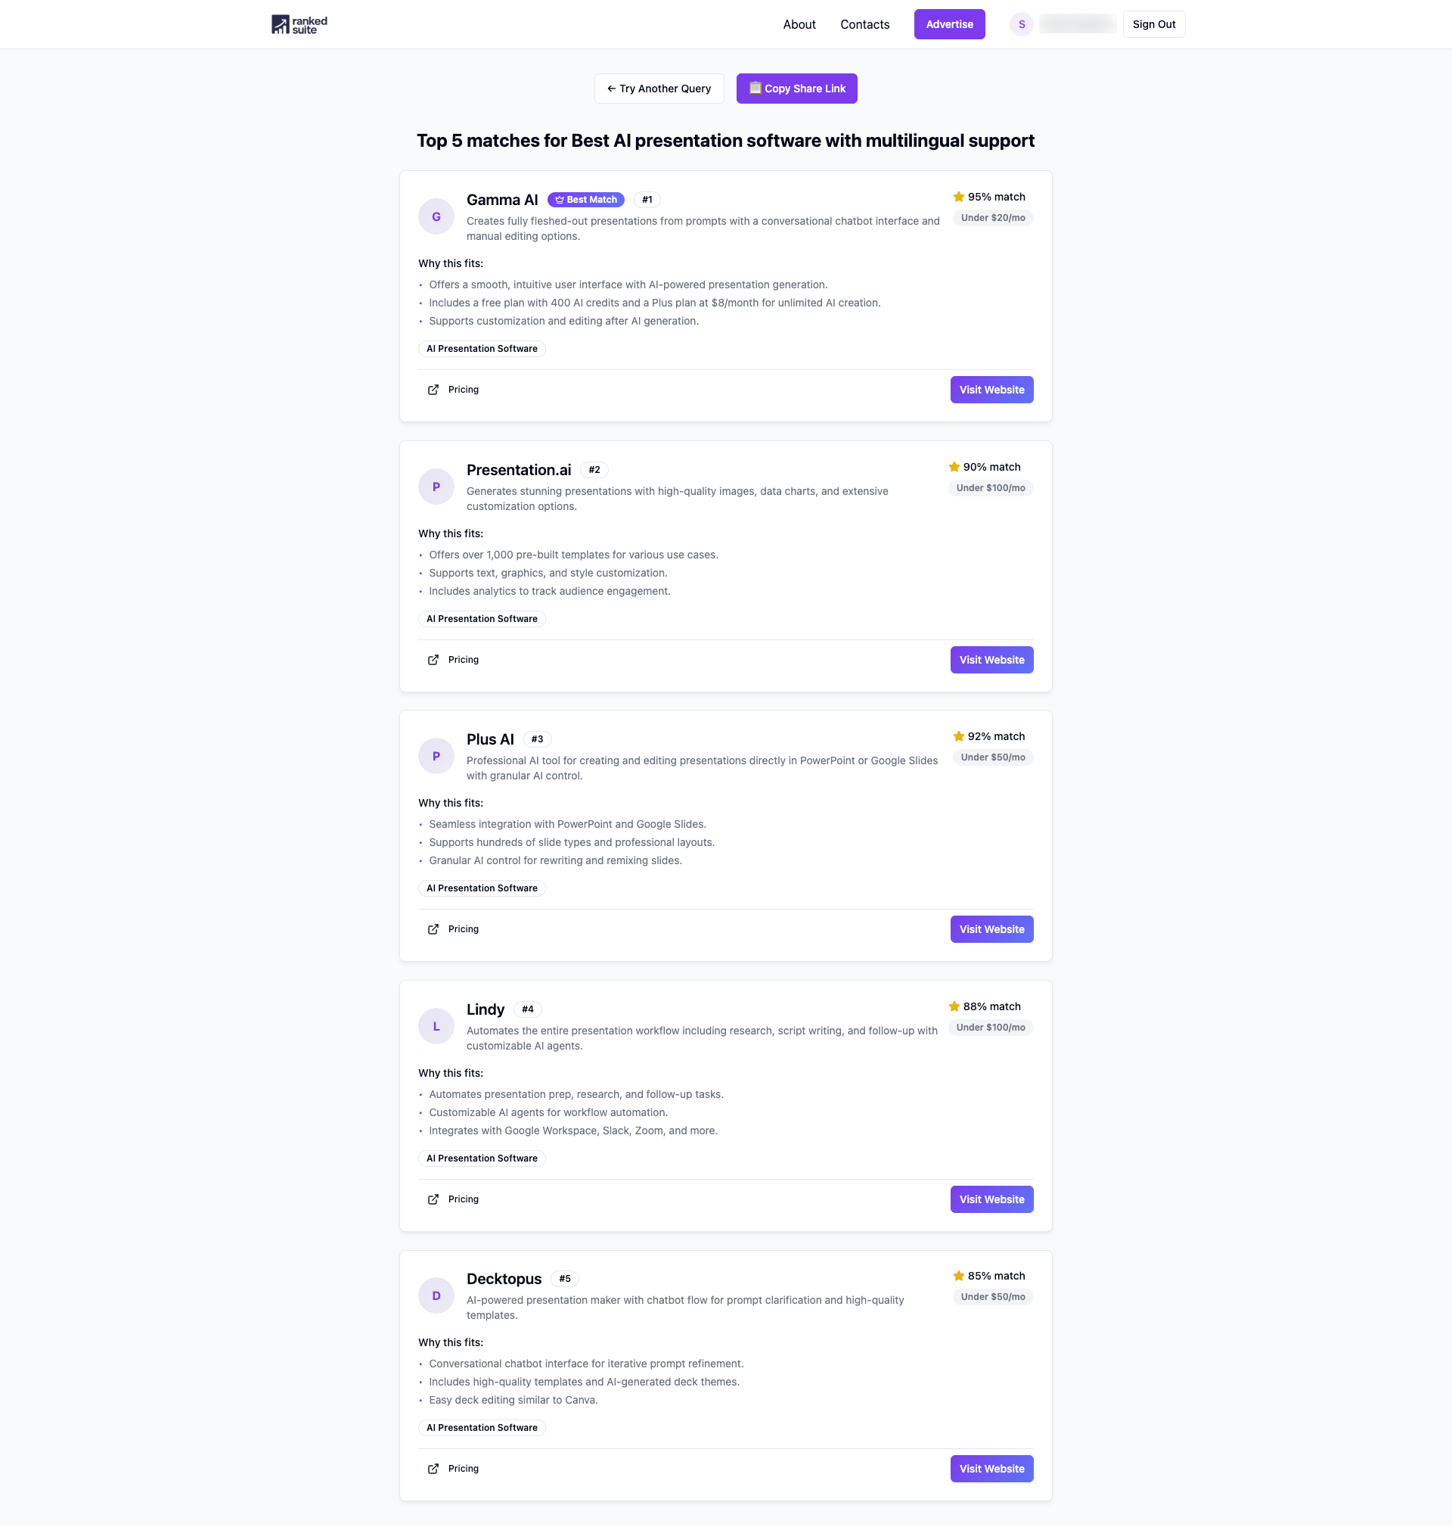
Task: Open the Contacts page
Action: click(864, 25)
